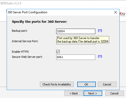The width and height of the screenshot is (126, 98).
Task: Click the Check Ports Availability button
Action: pyautogui.click(x=57, y=84)
